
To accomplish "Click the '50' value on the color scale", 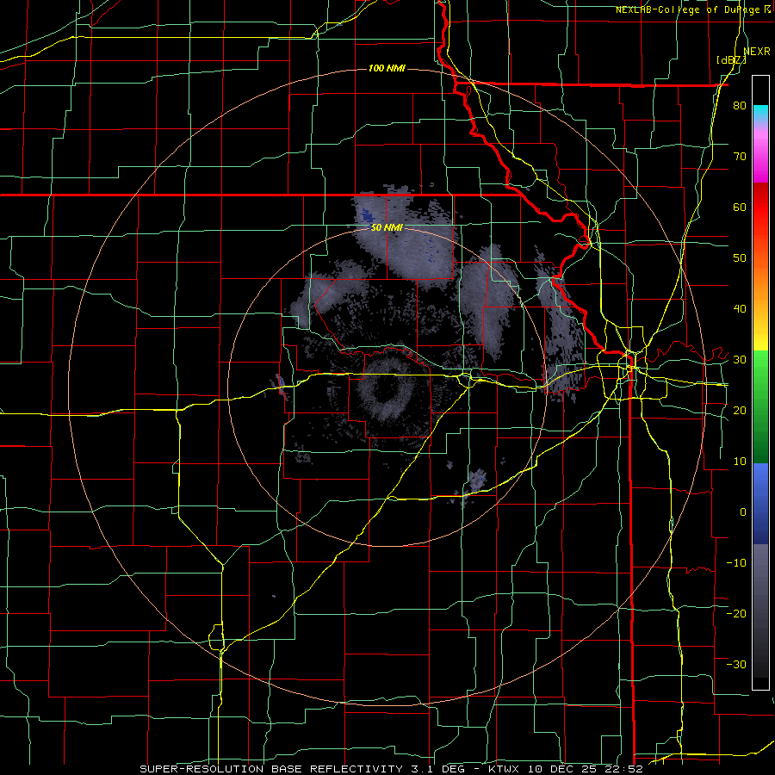I will point(740,258).
